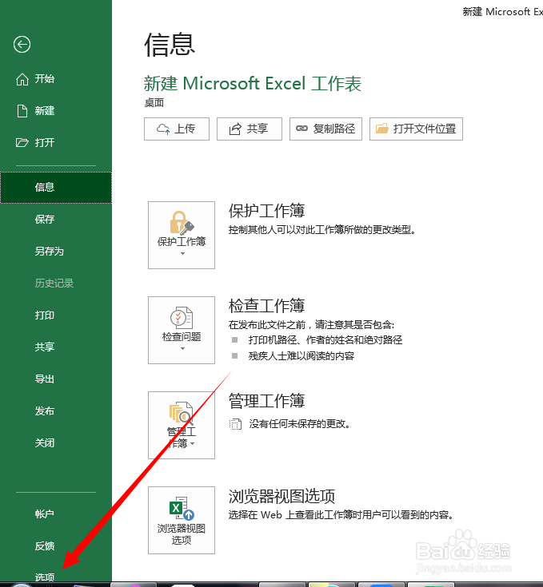Click the 残疾人士难以阅读的内容 item

[x=301, y=356]
